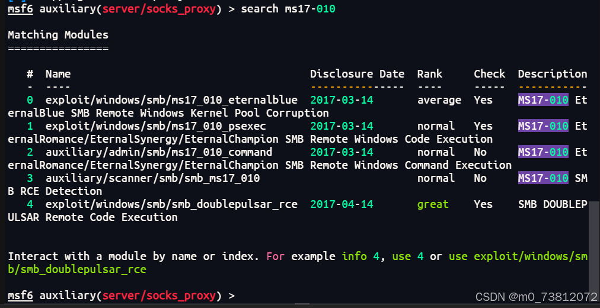Click module name auxiliary/scanner/smb/smb_ms17_010
600x308 pixels.
click(x=153, y=178)
